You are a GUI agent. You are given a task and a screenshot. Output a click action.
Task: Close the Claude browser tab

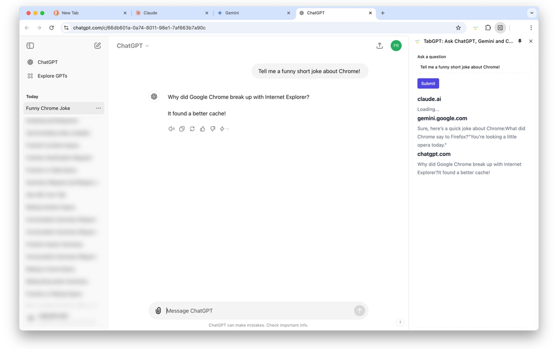(207, 13)
